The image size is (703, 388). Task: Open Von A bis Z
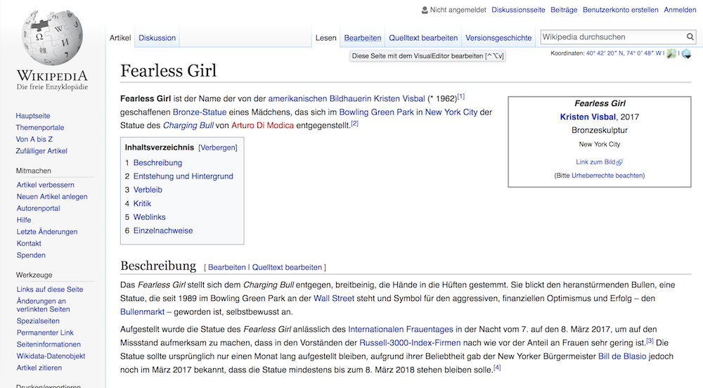coord(34,139)
